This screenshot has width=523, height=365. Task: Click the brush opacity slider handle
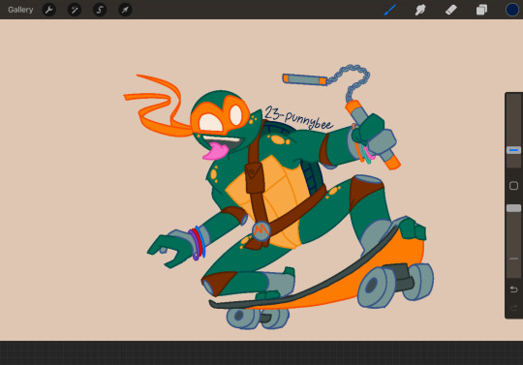point(513,208)
